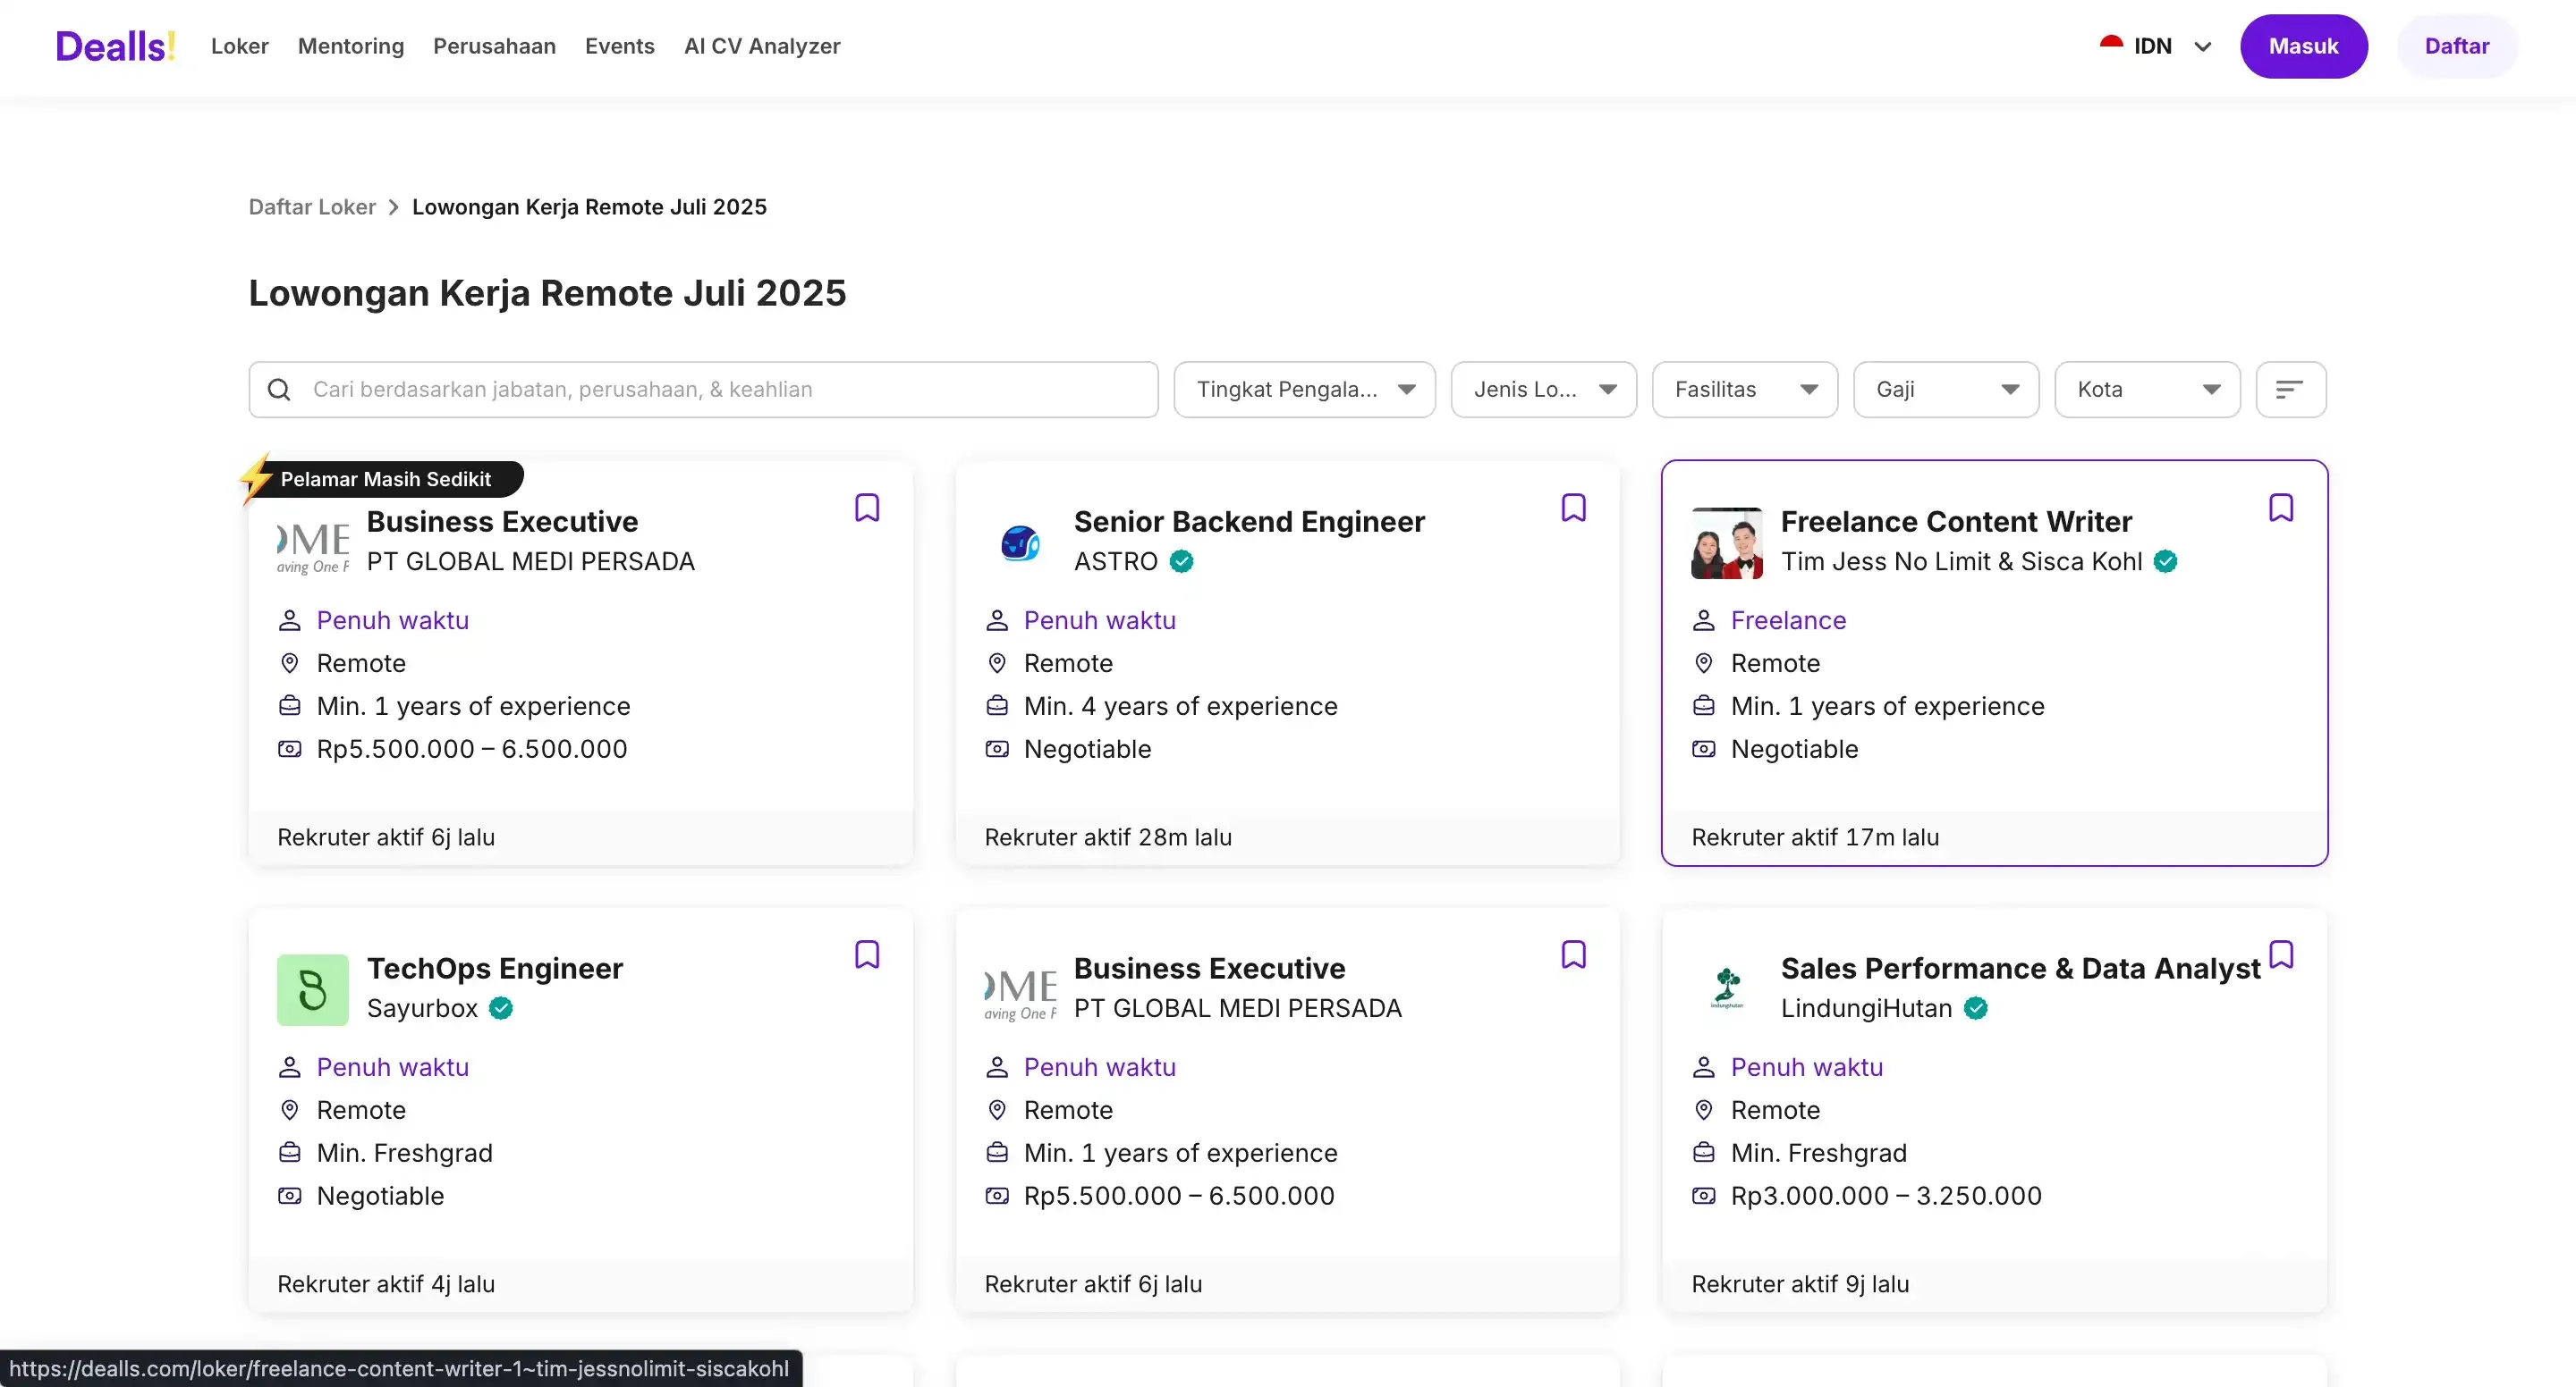Click current breadcrumb Lowongan Kerja Remote Juli 2025

click(x=589, y=206)
